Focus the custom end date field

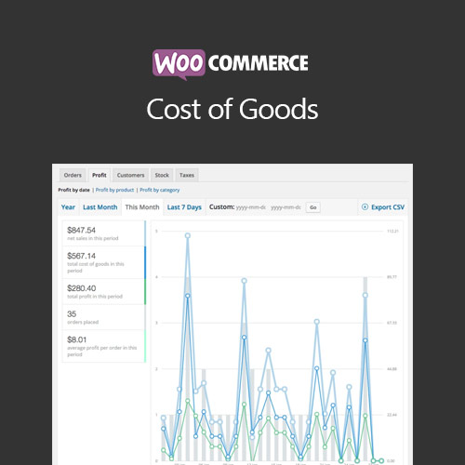click(286, 207)
